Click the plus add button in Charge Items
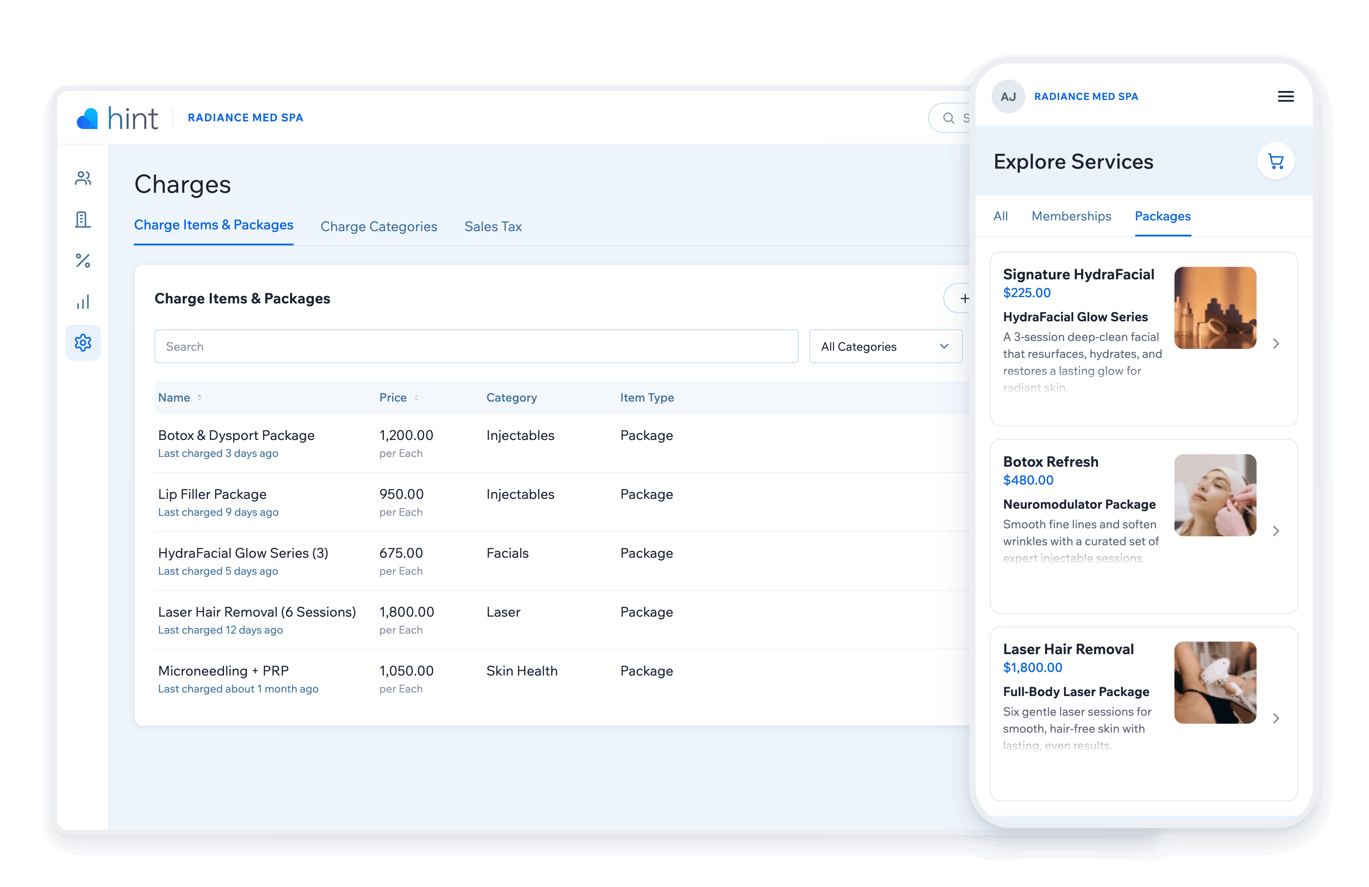 (x=965, y=299)
